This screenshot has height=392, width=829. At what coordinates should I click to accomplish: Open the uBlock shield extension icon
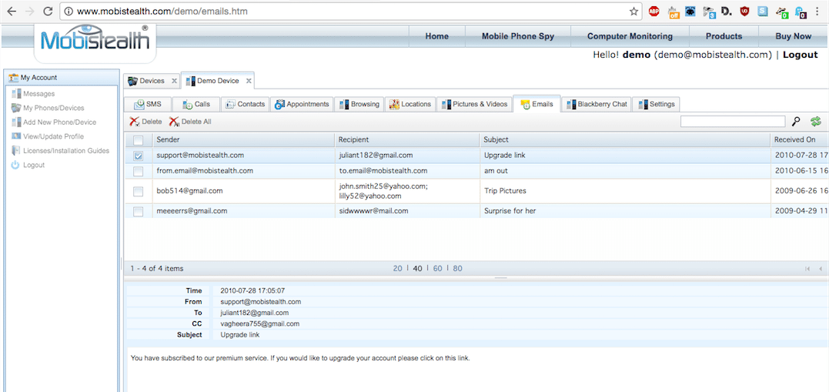744,11
